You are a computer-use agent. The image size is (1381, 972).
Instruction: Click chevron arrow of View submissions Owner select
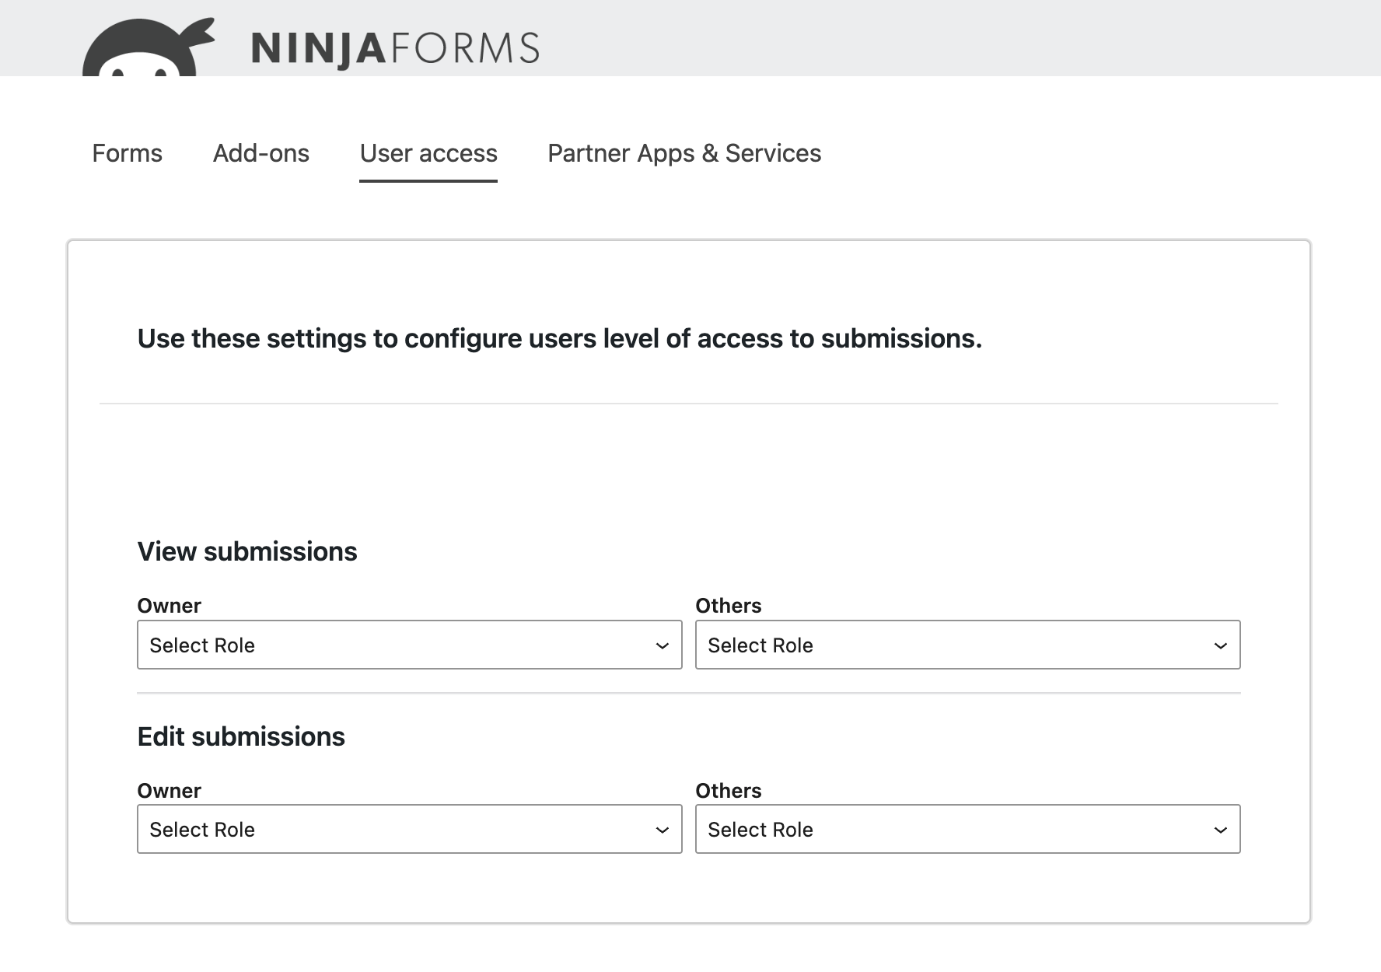(663, 645)
